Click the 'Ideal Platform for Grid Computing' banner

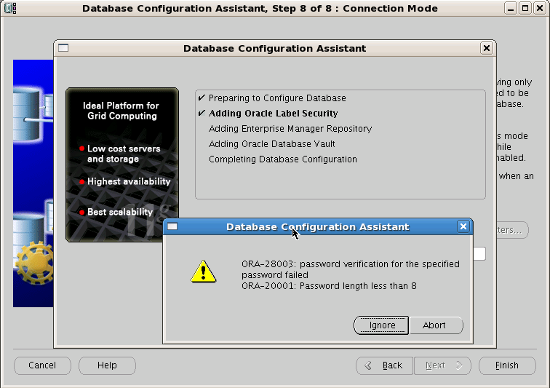pyautogui.click(x=122, y=111)
